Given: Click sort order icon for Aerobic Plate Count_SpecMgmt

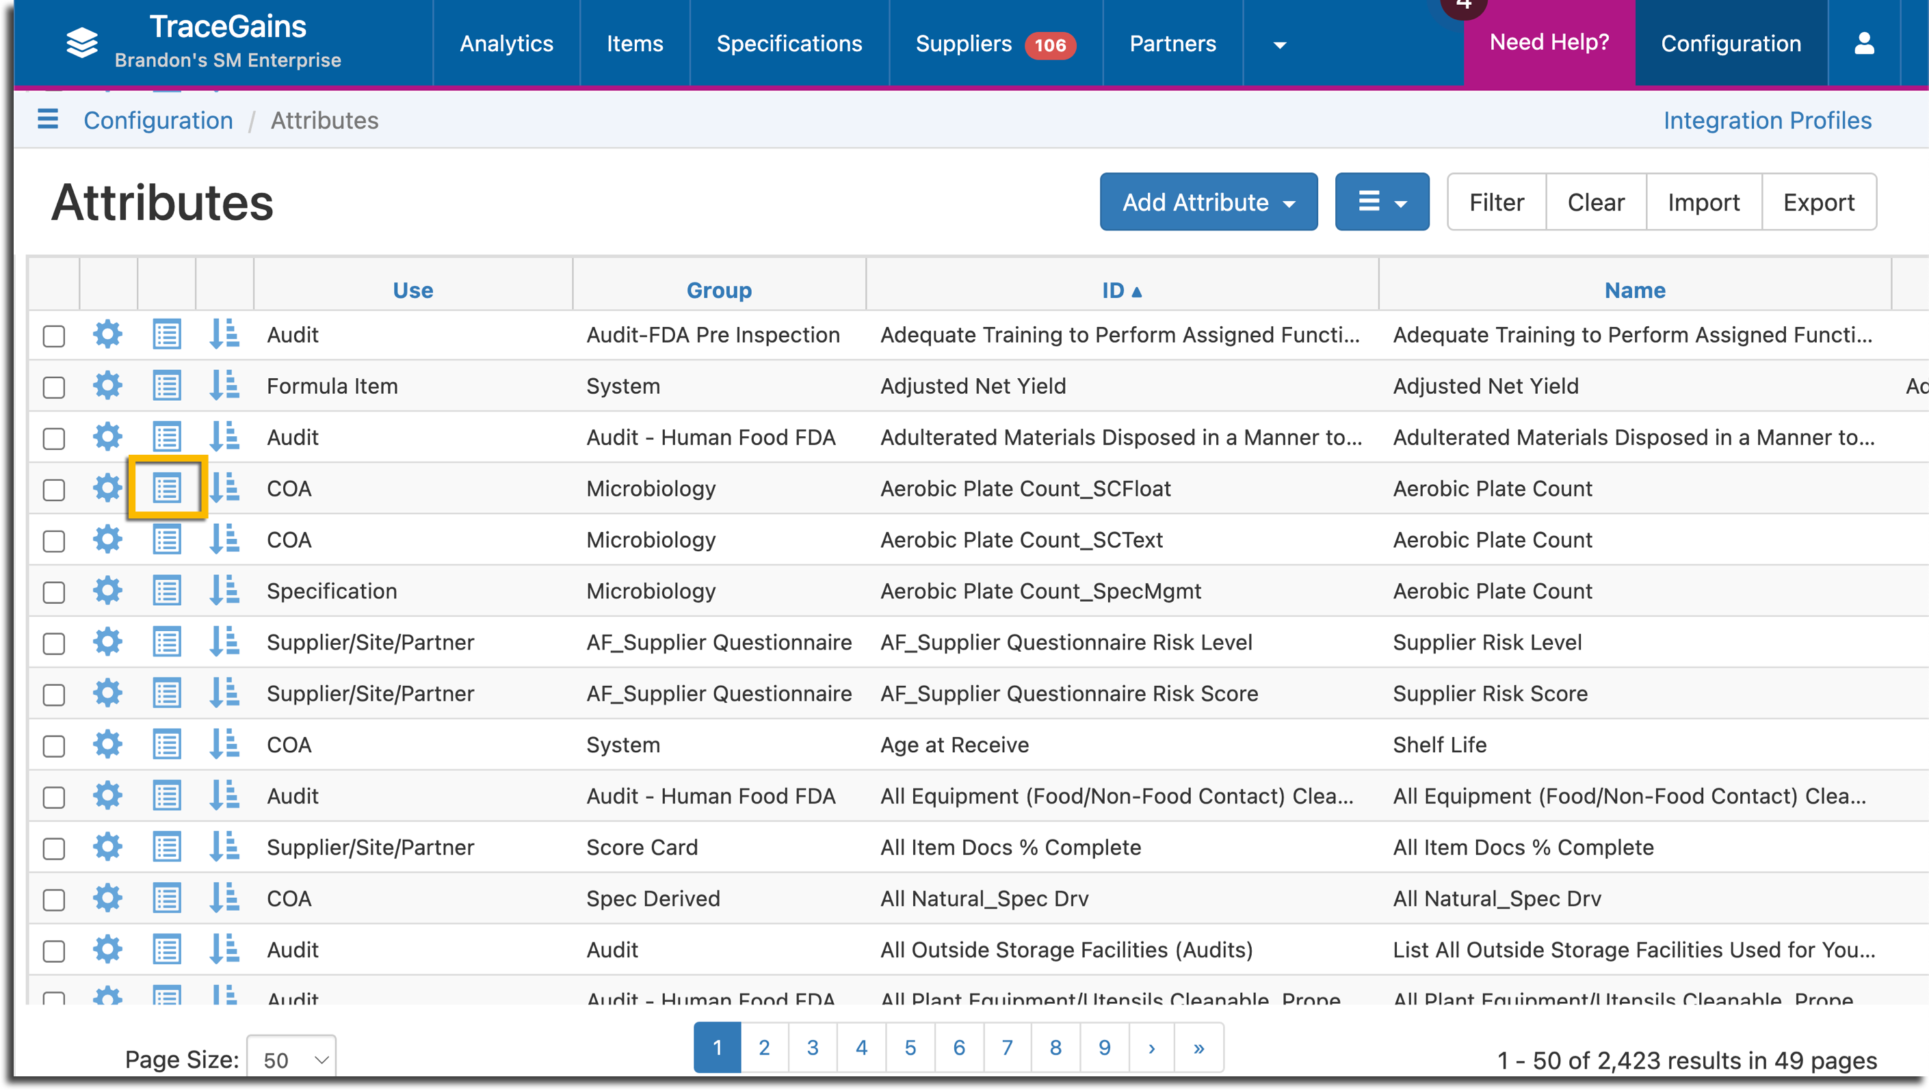Looking at the screenshot, I should click(x=224, y=591).
